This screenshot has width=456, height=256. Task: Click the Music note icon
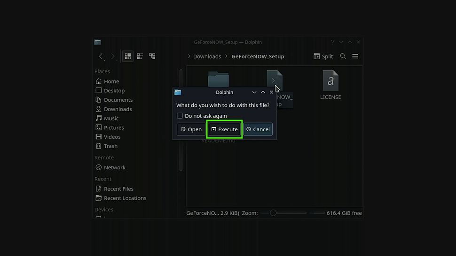[99, 118]
